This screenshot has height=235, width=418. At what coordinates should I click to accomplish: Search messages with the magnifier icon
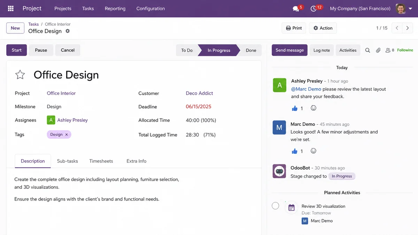pos(367,50)
